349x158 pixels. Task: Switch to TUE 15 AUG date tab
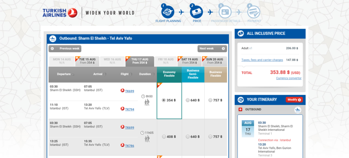(87, 61)
